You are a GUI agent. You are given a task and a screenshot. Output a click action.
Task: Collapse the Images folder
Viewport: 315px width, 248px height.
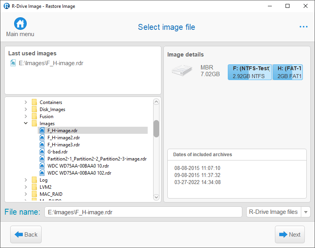[26, 123]
